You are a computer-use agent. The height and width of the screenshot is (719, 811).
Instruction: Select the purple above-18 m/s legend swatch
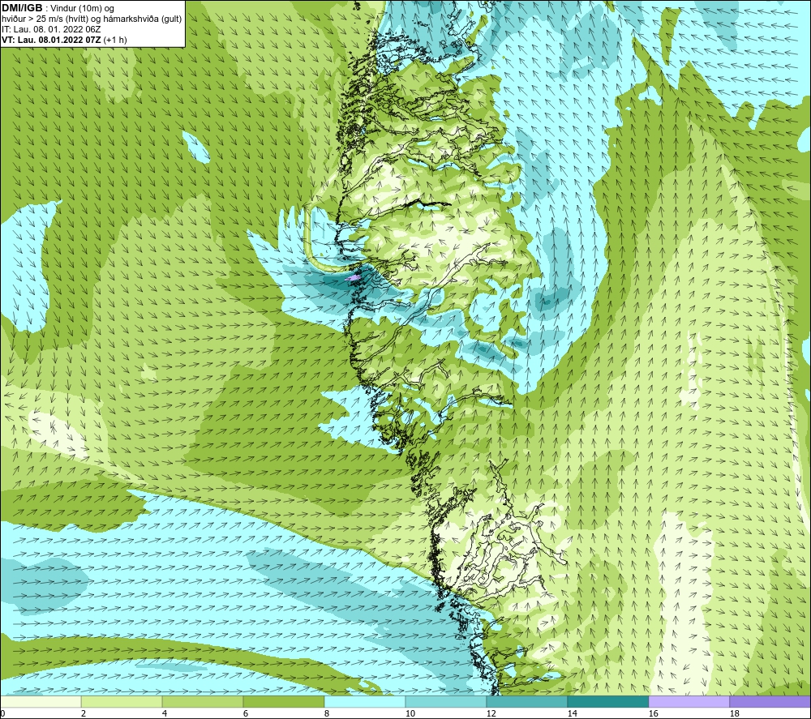click(770, 701)
